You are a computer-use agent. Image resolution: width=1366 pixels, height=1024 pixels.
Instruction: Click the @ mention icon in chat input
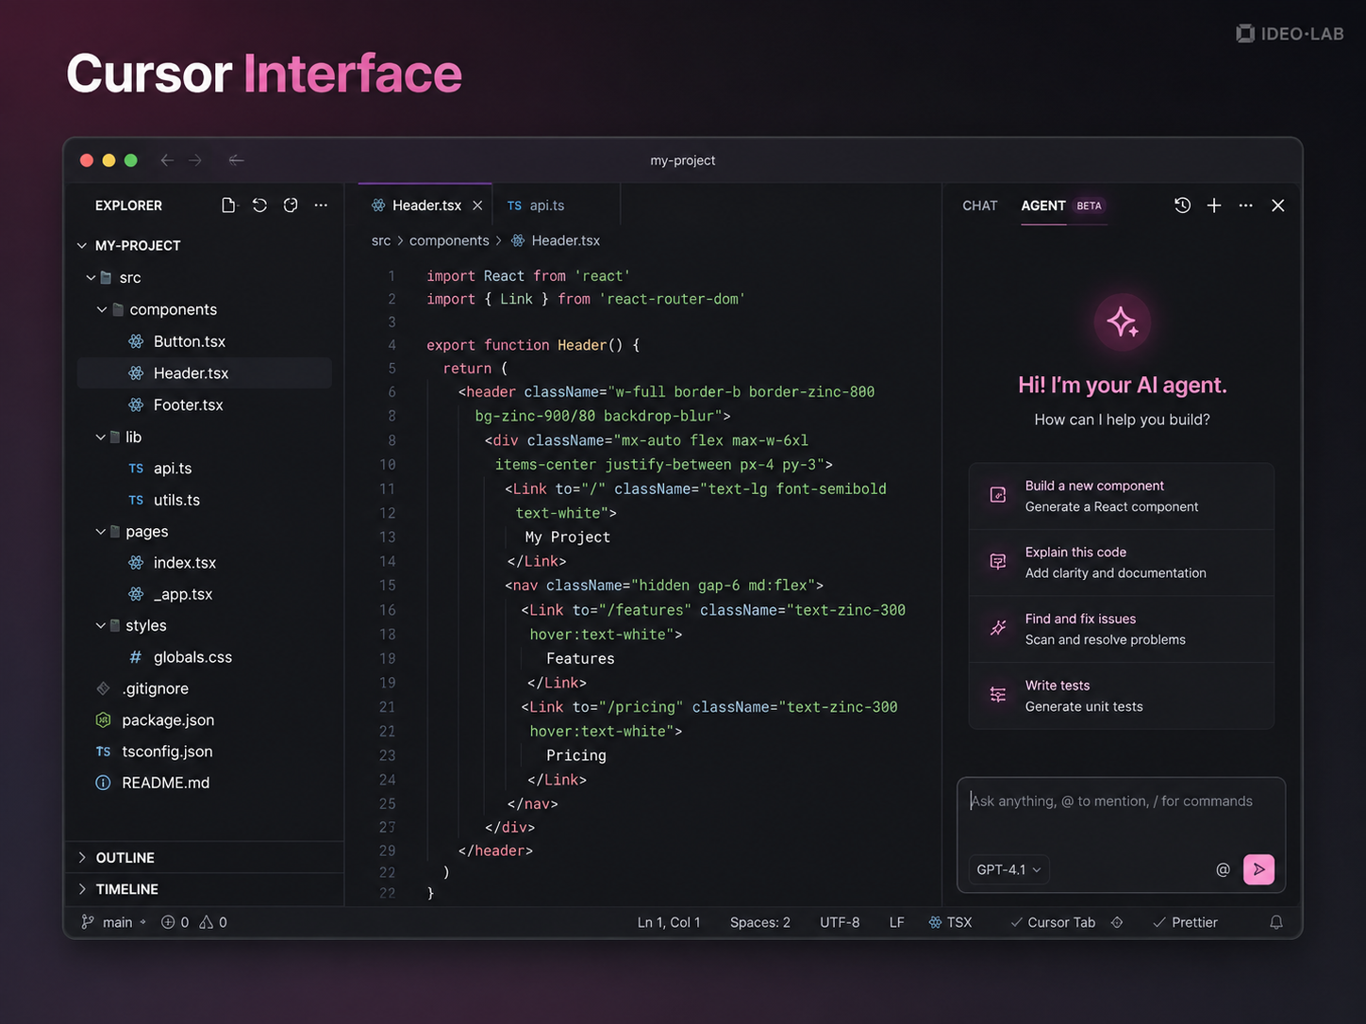(1223, 869)
